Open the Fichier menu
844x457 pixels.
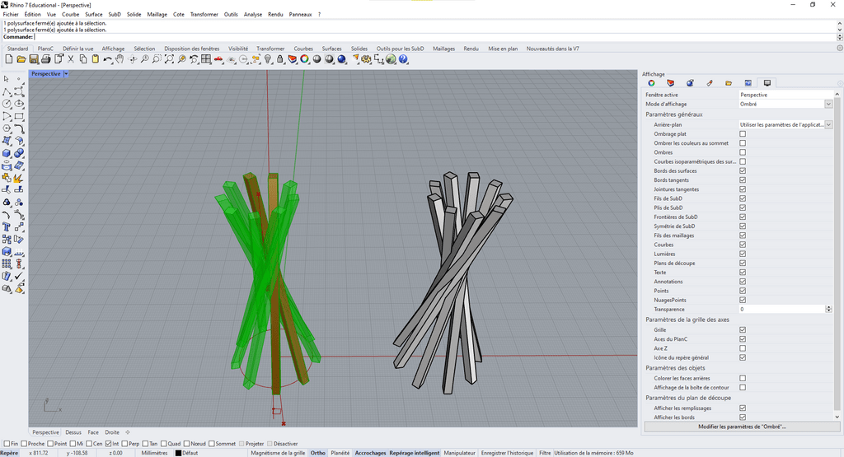pos(11,15)
